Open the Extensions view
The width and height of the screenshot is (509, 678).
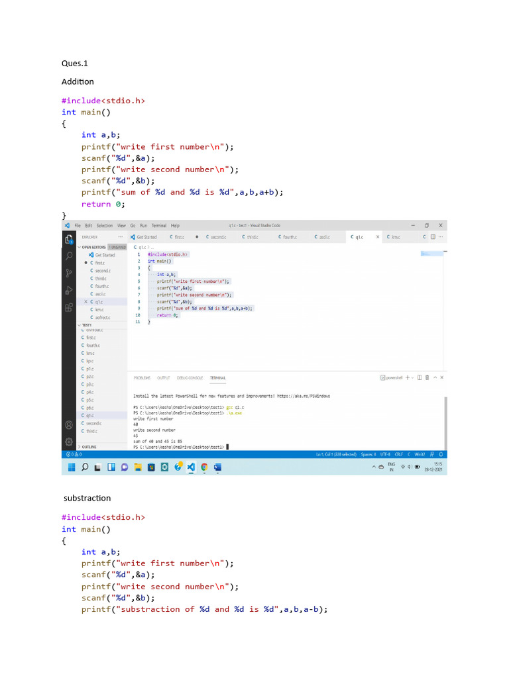[x=69, y=307]
